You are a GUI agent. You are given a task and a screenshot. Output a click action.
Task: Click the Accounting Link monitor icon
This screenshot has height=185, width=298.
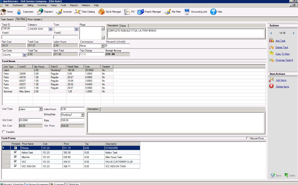tap(187, 12)
